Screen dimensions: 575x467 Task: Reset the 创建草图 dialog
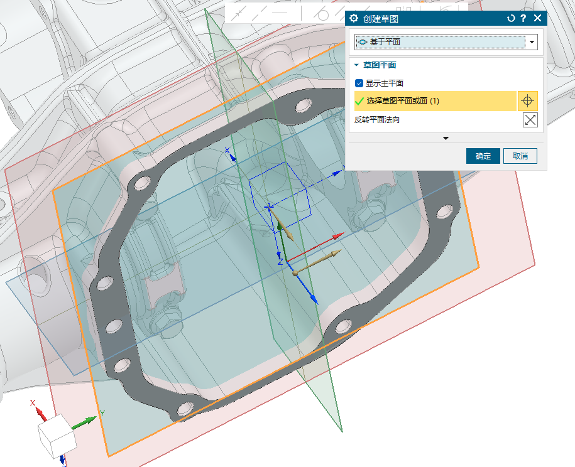pyautogui.click(x=511, y=19)
